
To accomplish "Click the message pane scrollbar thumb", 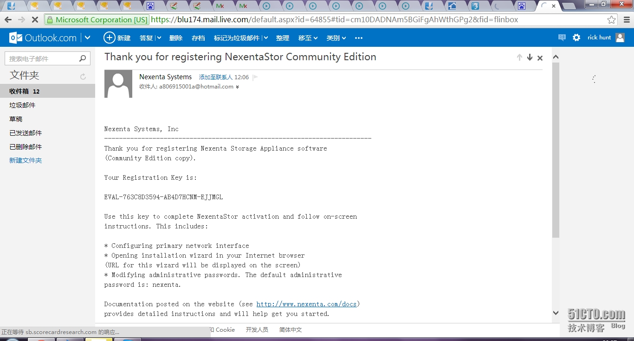I will tap(556, 150).
